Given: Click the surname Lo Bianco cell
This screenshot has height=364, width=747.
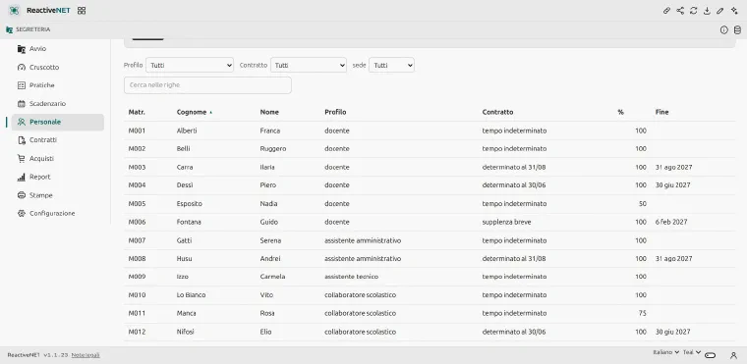Looking at the screenshot, I should click(191, 295).
